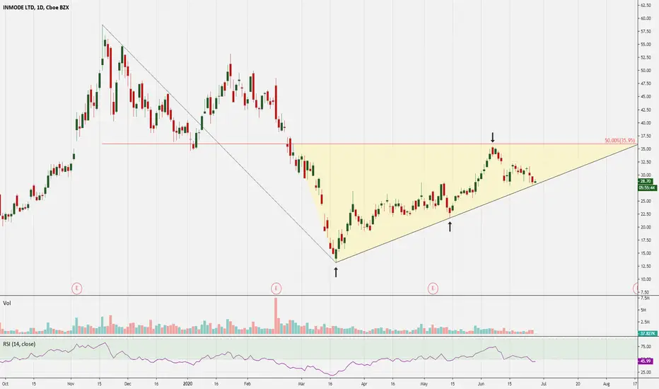Click the 75.00 RSI scale label
Viewport: 659px width, 389px height.
coord(646,347)
